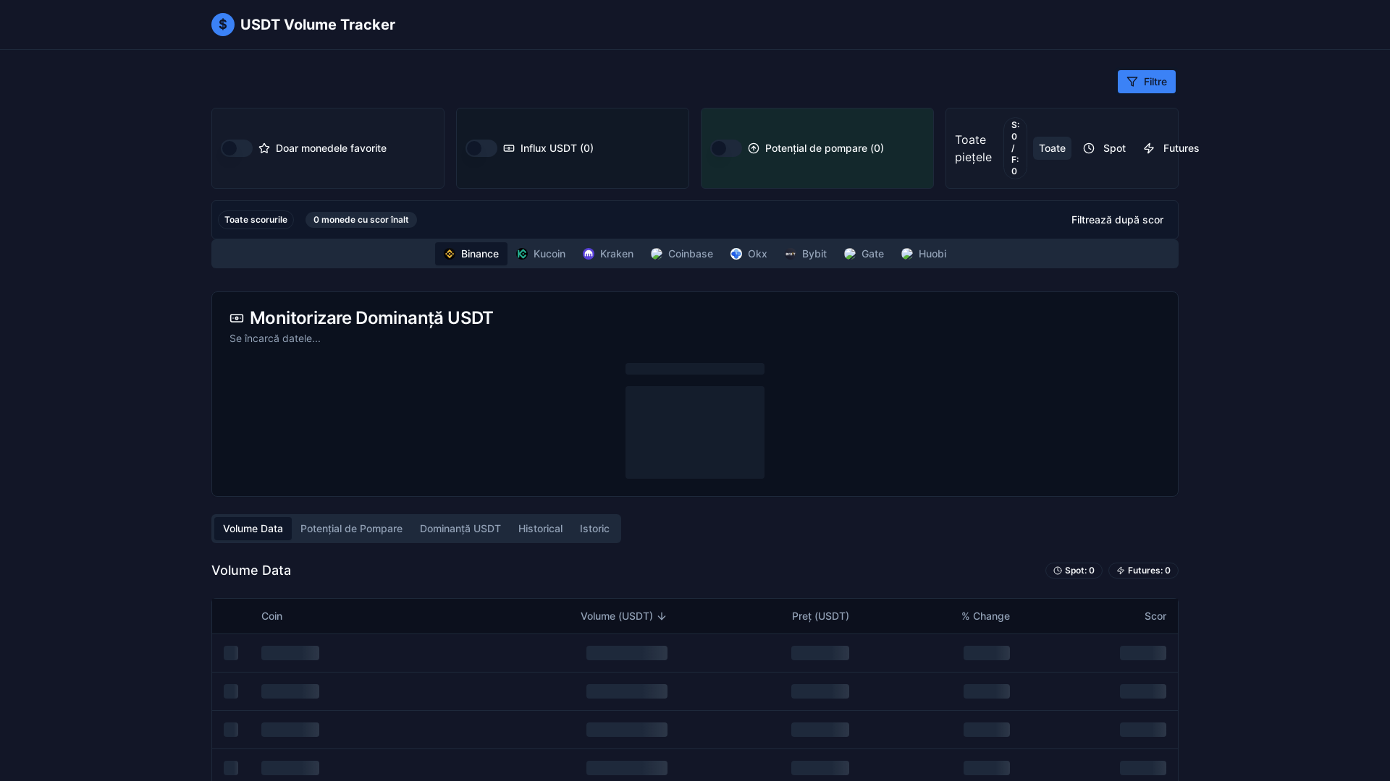Click the banknote icon by Monitorizare Dominanță USDT
Screen dimensions: 1390x781
pyautogui.click(x=237, y=318)
